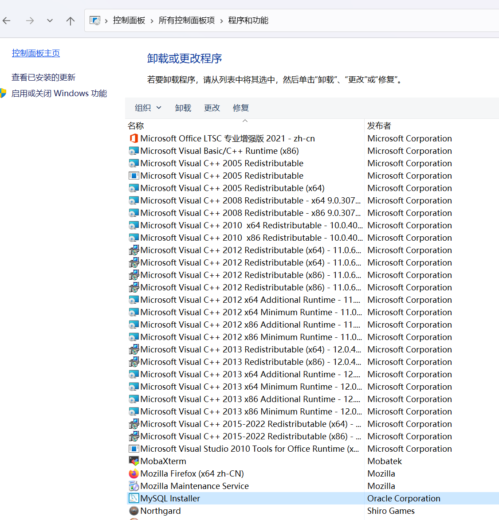The height and width of the screenshot is (520, 499).
Task: Click the MobaXterm icon
Action: (x=134, y=461)
